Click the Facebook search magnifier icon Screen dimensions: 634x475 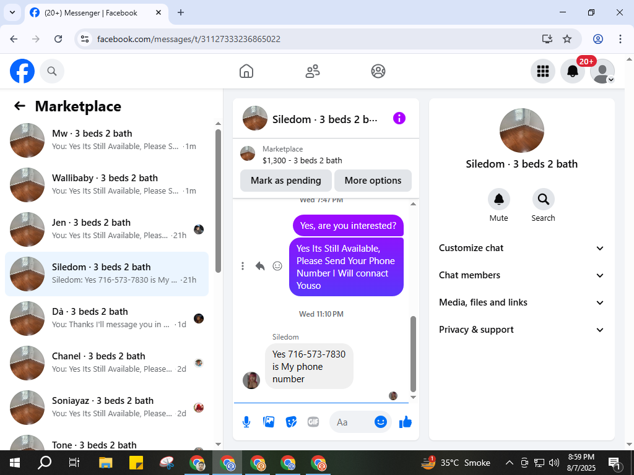tap(52, 71)
